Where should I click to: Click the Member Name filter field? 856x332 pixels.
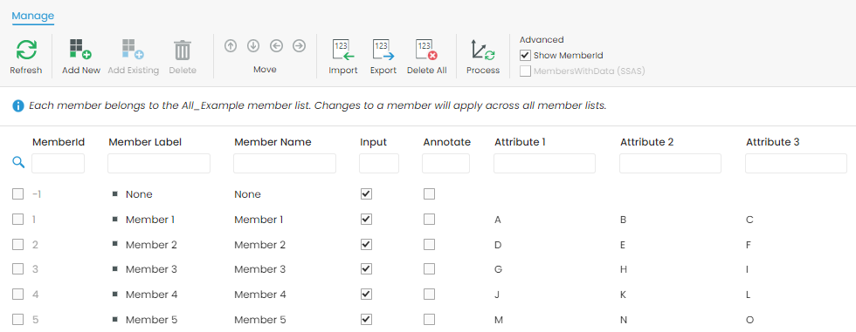(285, 163)
